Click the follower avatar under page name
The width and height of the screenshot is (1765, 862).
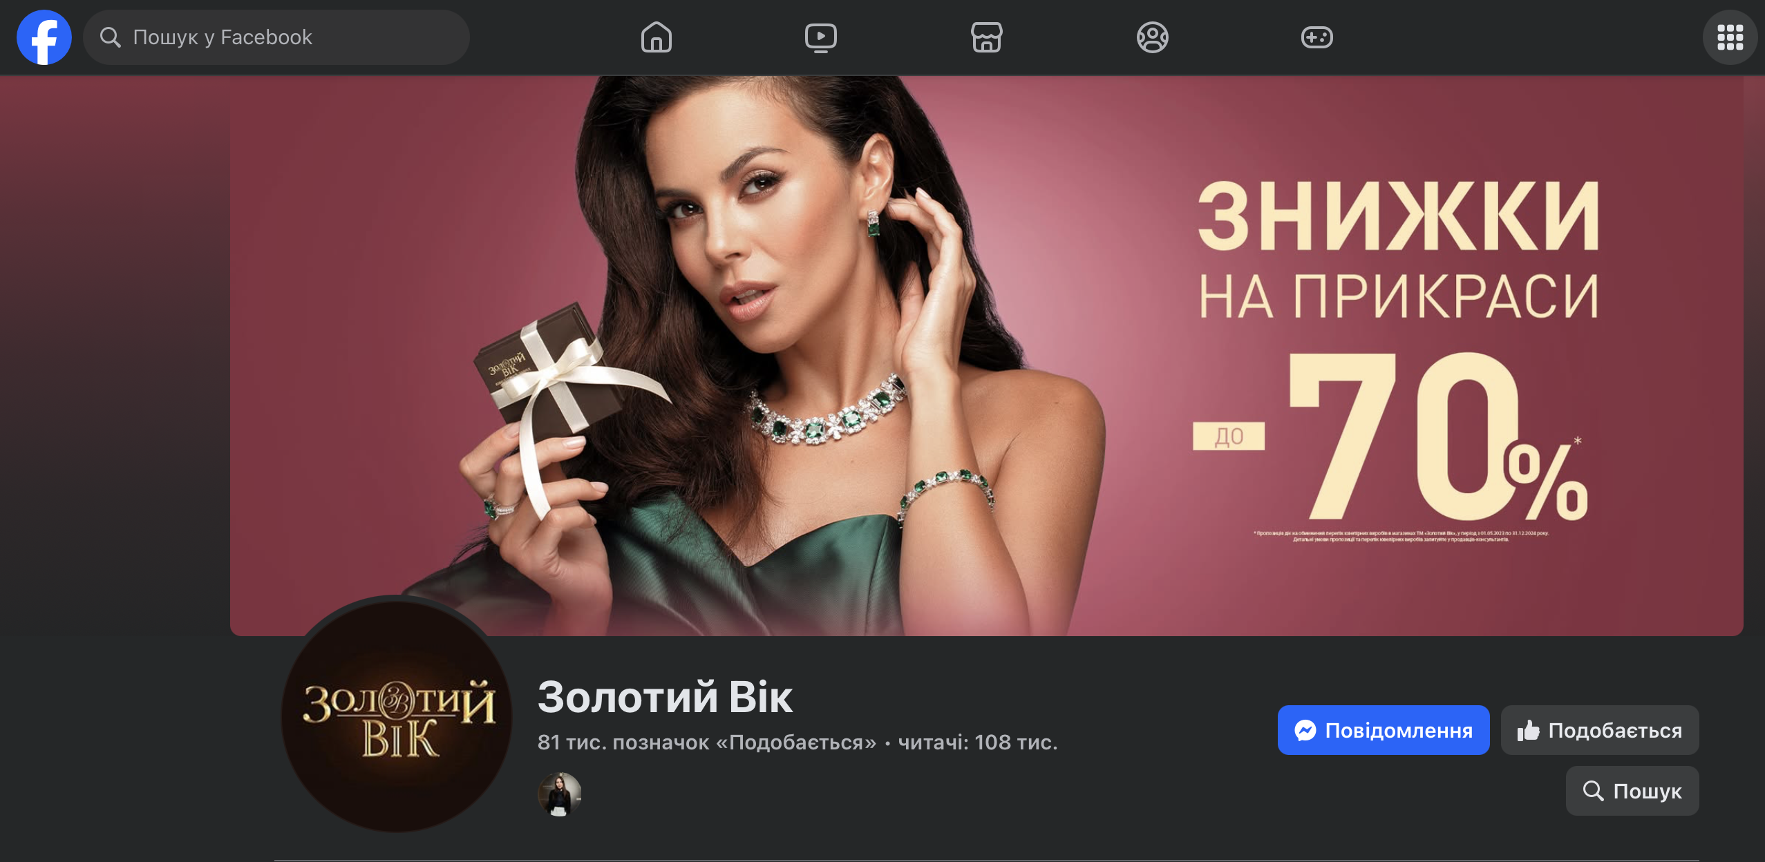tap(559, 794)
